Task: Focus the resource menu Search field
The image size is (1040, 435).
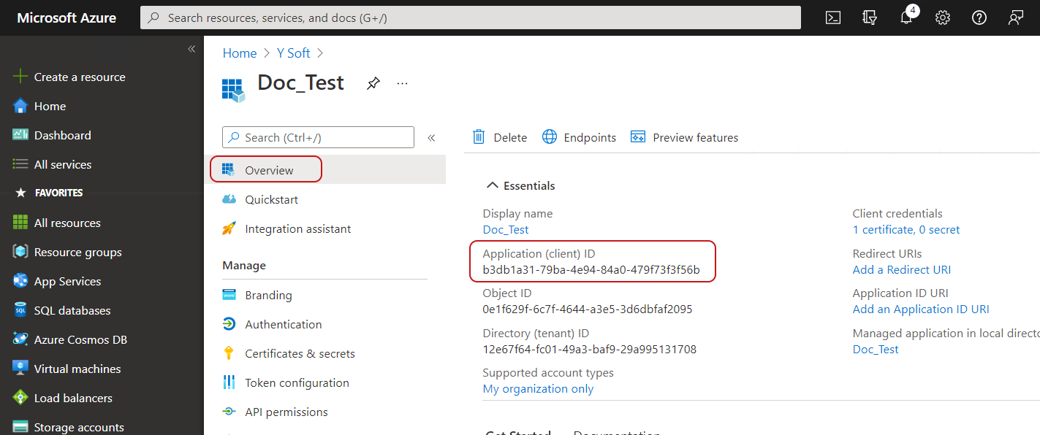Action: (x=318, y=137)
